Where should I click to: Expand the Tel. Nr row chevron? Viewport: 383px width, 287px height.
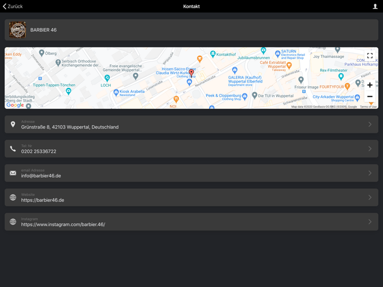coord(370,149)
